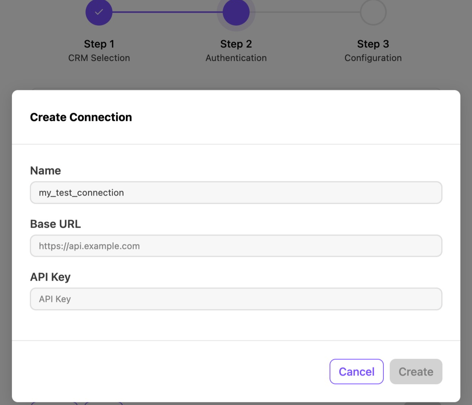Click the "CRM Selection" step label
Image resolution: width=472 pixels, height=405 pixels.
[x=99, y=58]
